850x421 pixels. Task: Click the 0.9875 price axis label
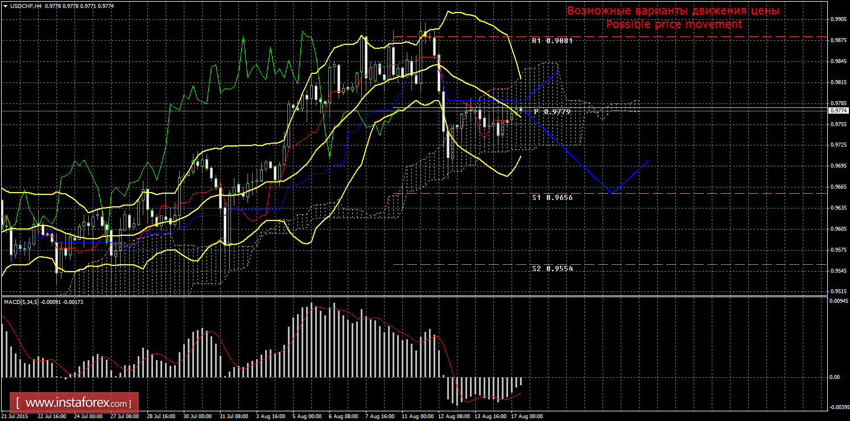pos(838,40)
